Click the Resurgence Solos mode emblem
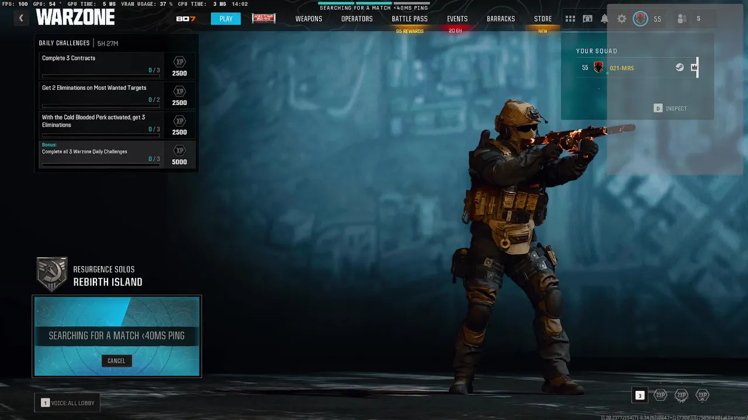 click(x=51, y=274)
